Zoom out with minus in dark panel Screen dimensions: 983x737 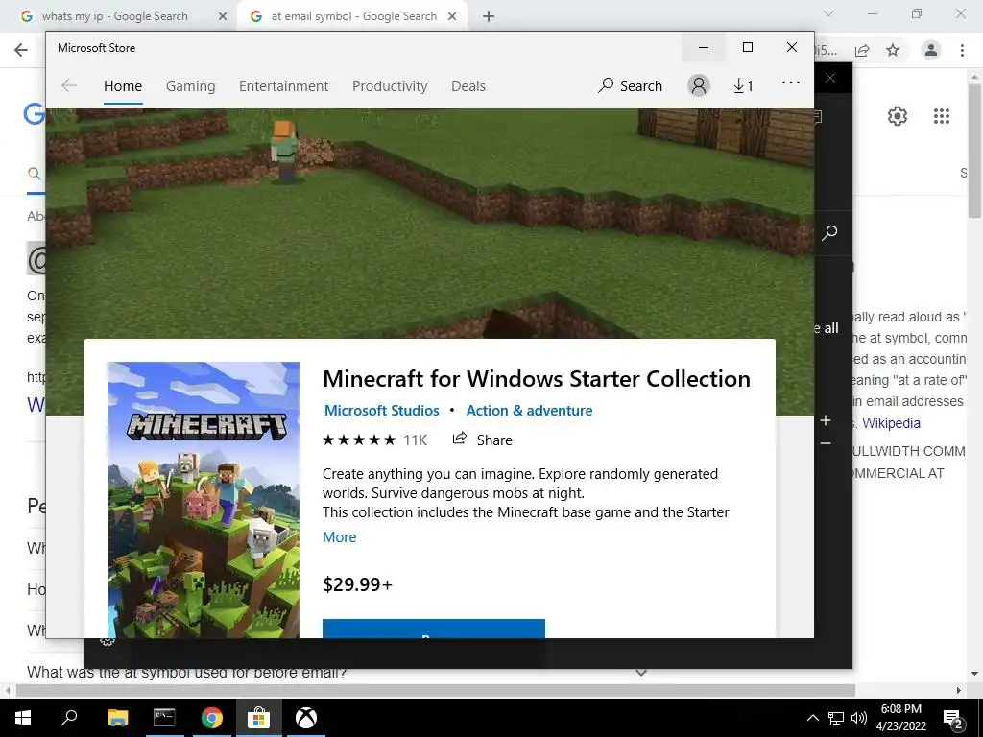coord(826,443)
